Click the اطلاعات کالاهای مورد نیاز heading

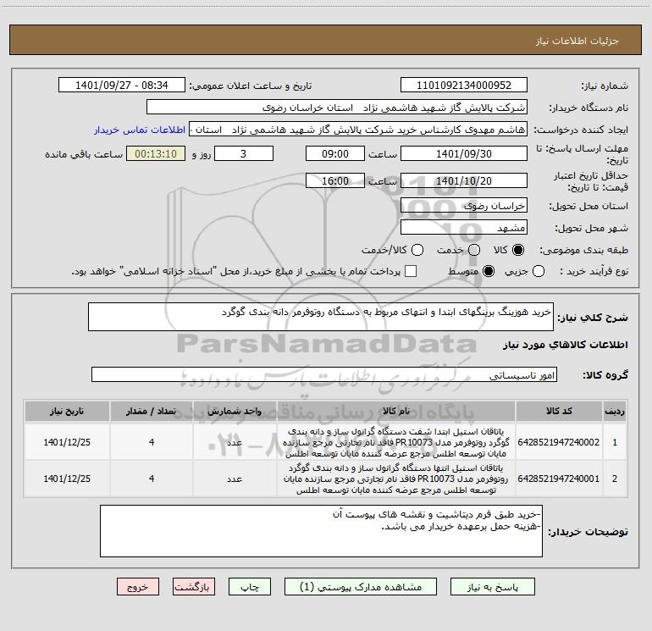tap(565, 345)
